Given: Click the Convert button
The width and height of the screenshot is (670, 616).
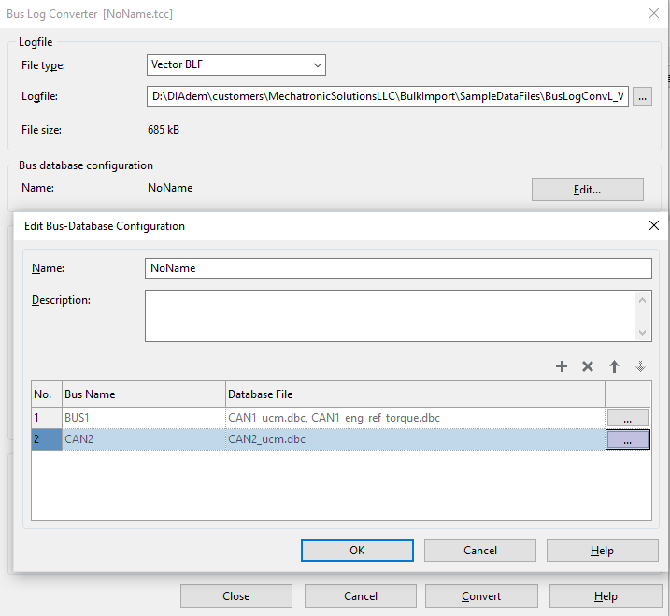Looking at the screenshot, I should click(x=481, y=596).
